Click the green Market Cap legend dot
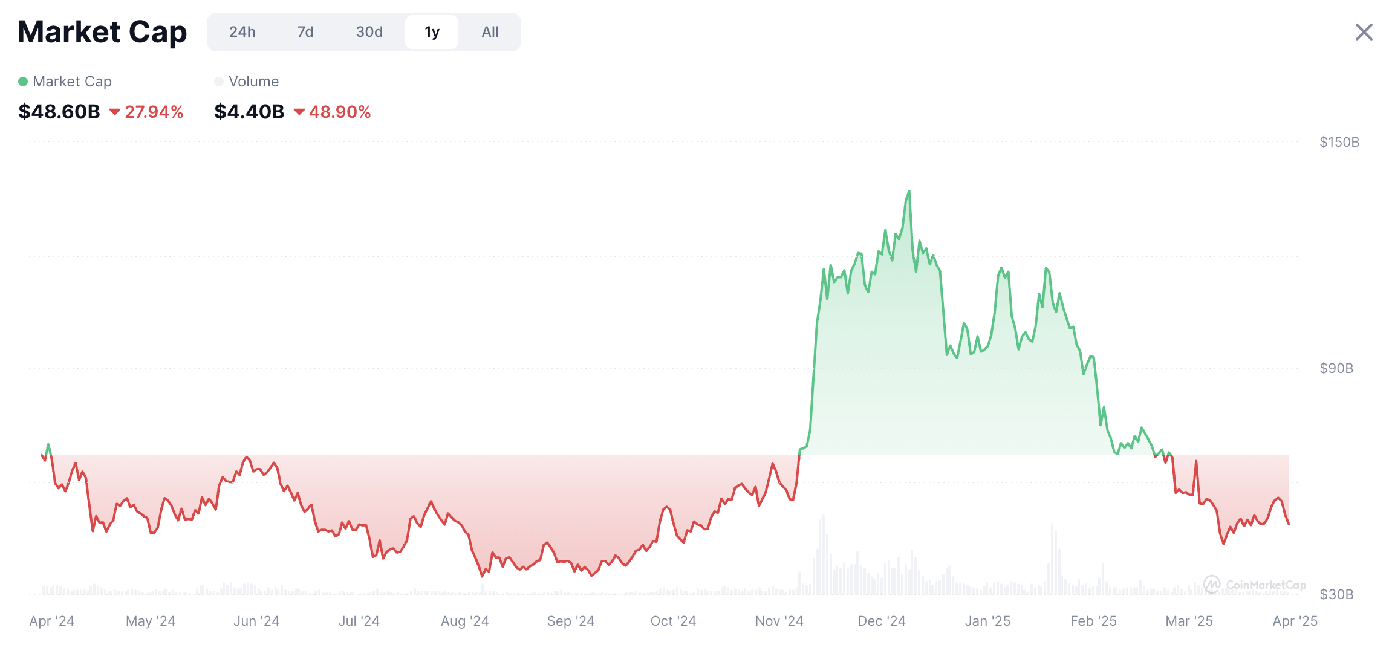 [22, 81]
